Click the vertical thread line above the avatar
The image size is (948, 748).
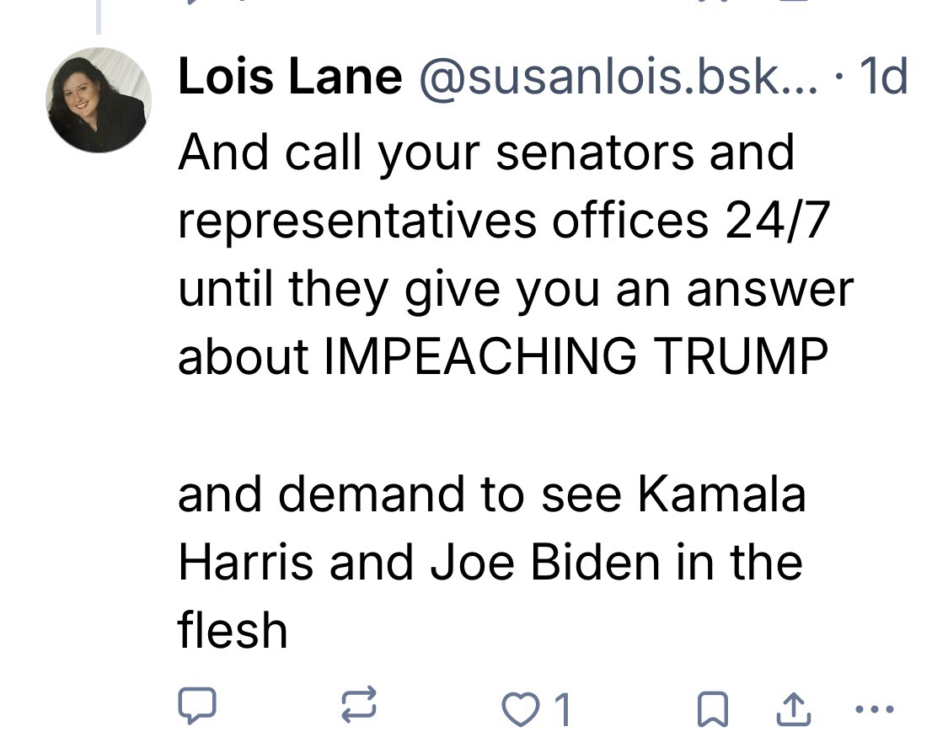(99, 17)
